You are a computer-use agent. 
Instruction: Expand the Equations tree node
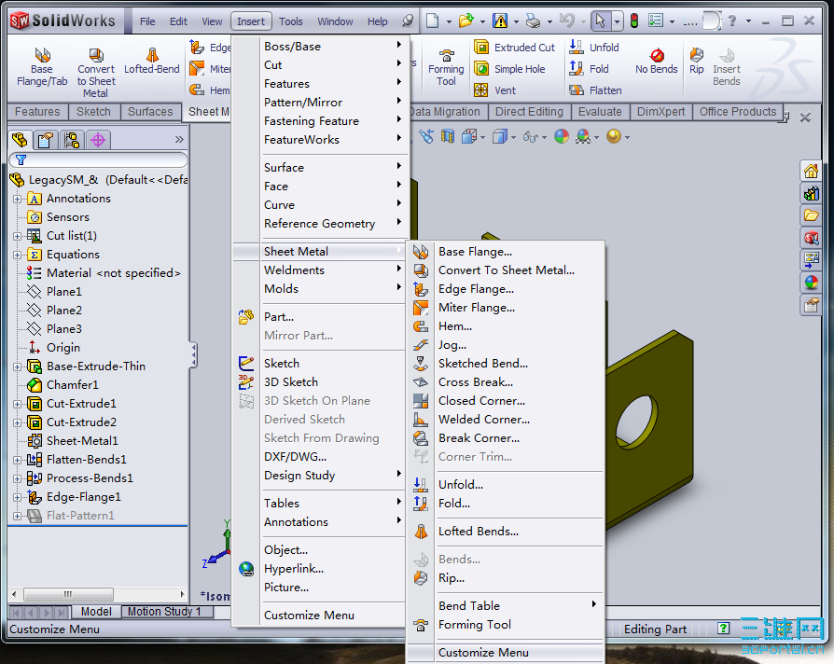[x=17, y=255]
